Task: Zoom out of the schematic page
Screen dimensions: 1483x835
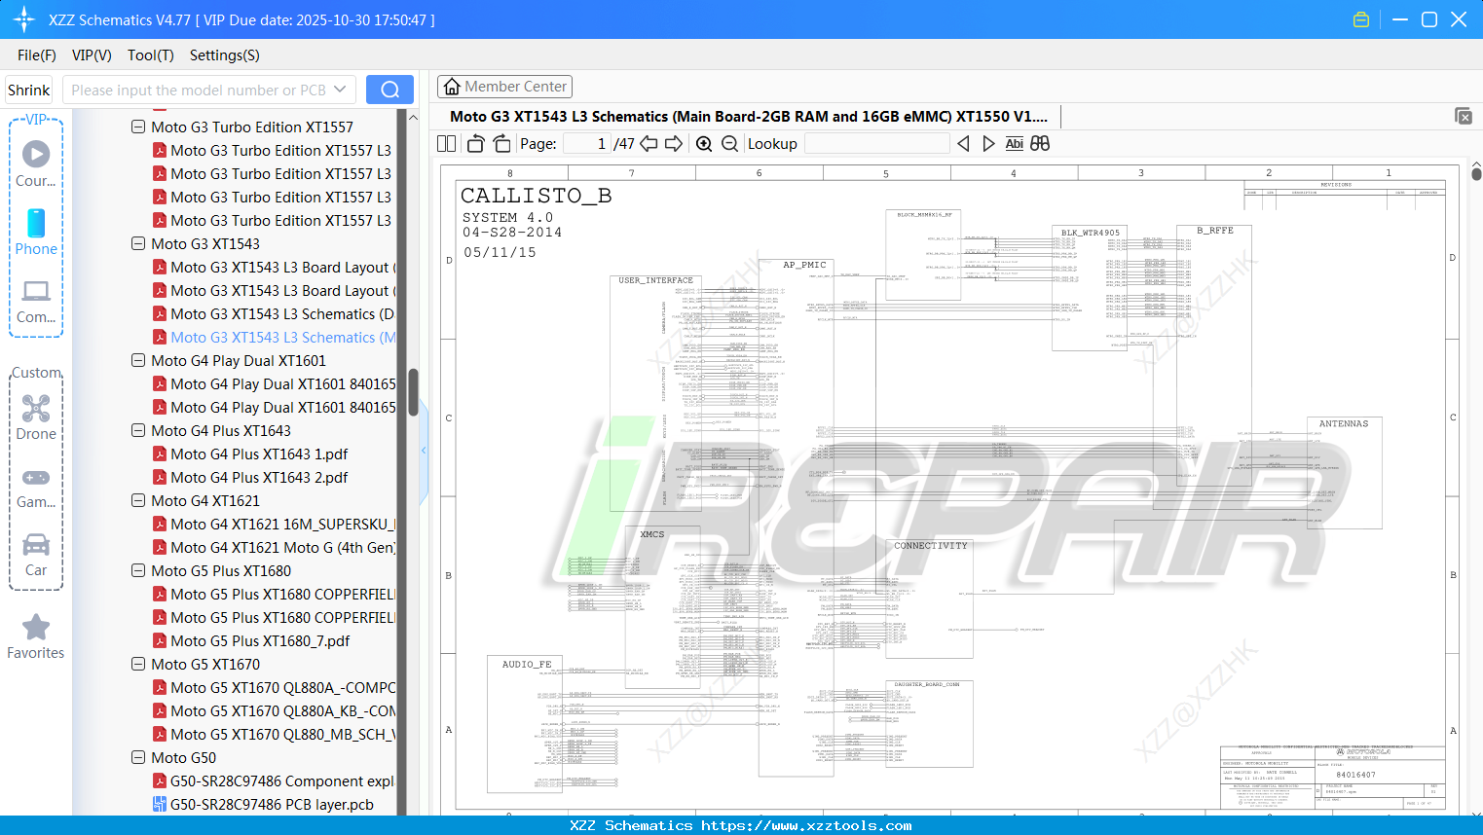Action: (x=728, y=143)
